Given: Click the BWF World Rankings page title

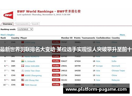Looking at the screenshot, I should point(49,11).
